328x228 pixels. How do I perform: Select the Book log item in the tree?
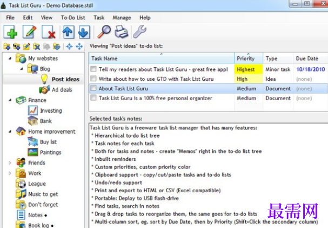39,225
